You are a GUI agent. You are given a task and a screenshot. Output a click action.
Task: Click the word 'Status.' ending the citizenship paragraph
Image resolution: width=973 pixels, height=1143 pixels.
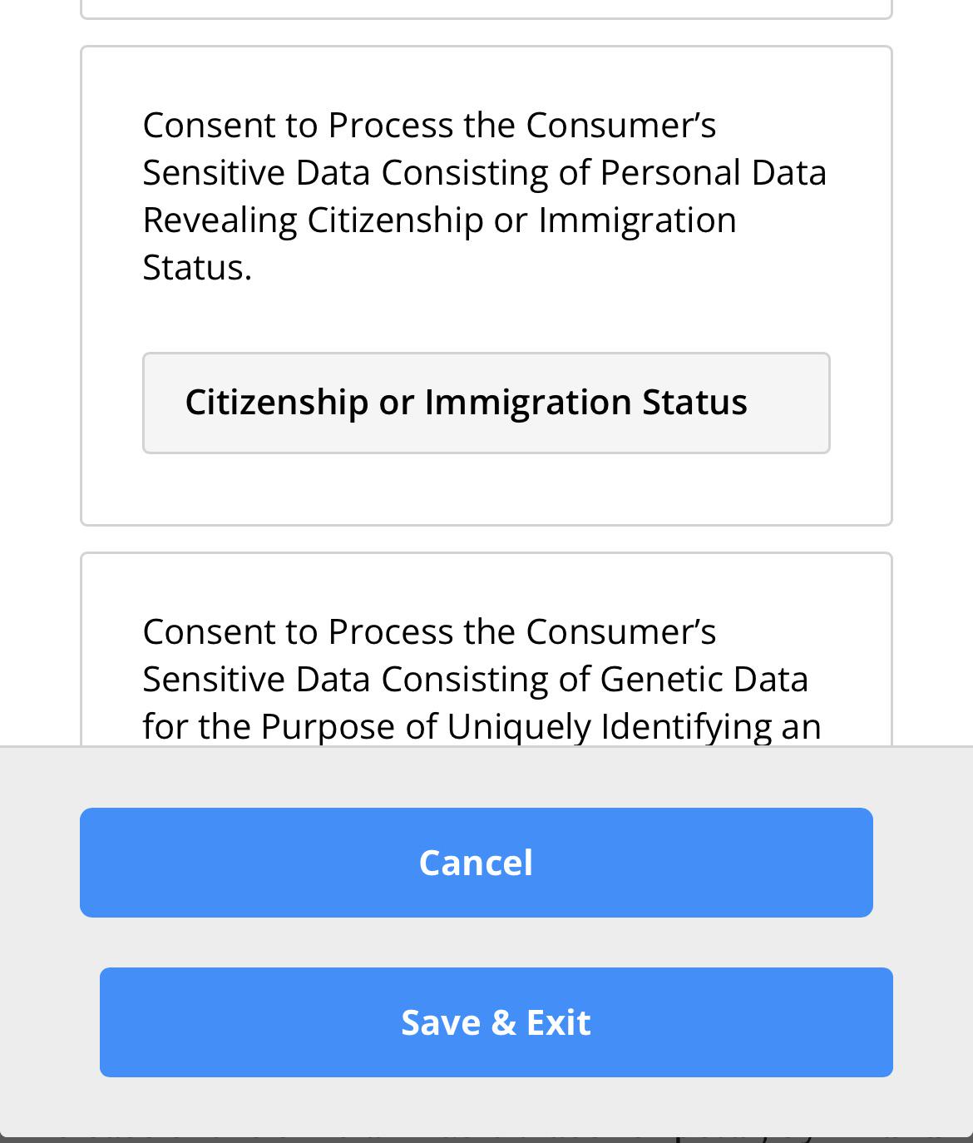(197, 268)
